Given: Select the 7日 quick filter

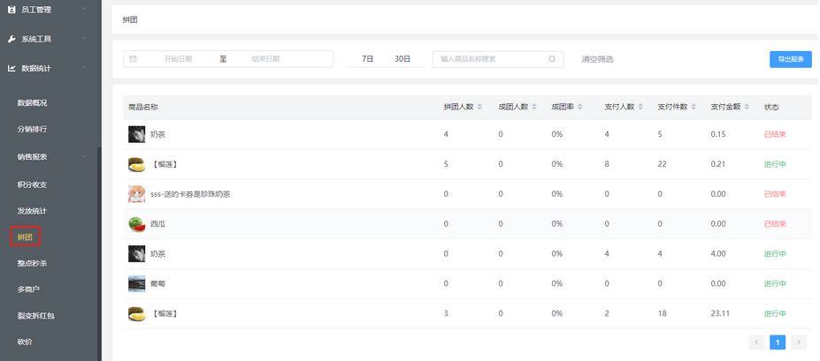Looking at the screenshot, I should click(367, 59).
